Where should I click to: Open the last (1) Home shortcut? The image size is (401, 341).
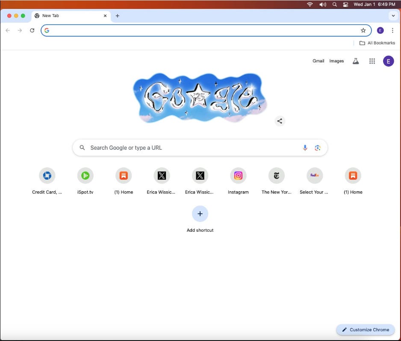(x=353, y=181)
